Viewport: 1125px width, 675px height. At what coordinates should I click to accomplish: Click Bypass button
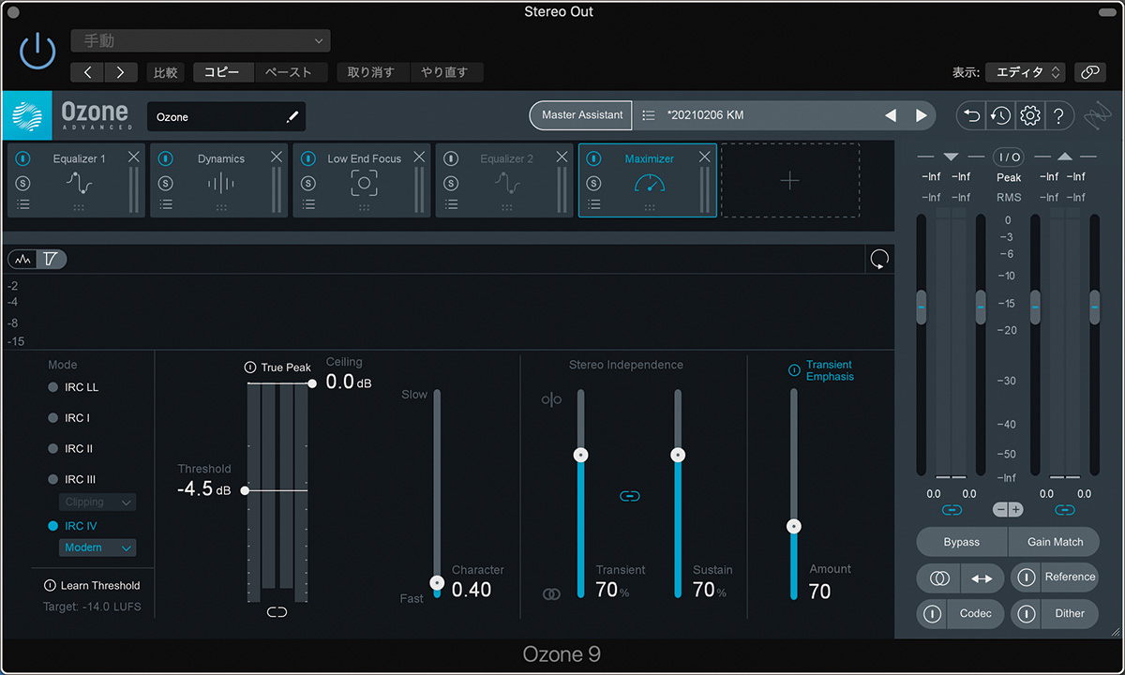point(962,542)
